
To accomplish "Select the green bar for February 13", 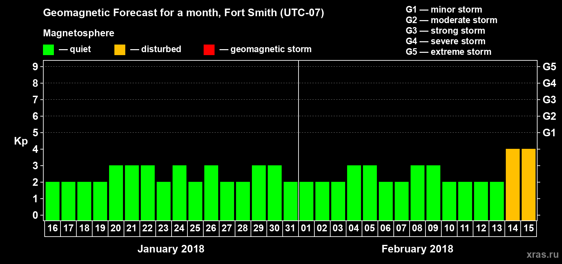I will [497, 201].
